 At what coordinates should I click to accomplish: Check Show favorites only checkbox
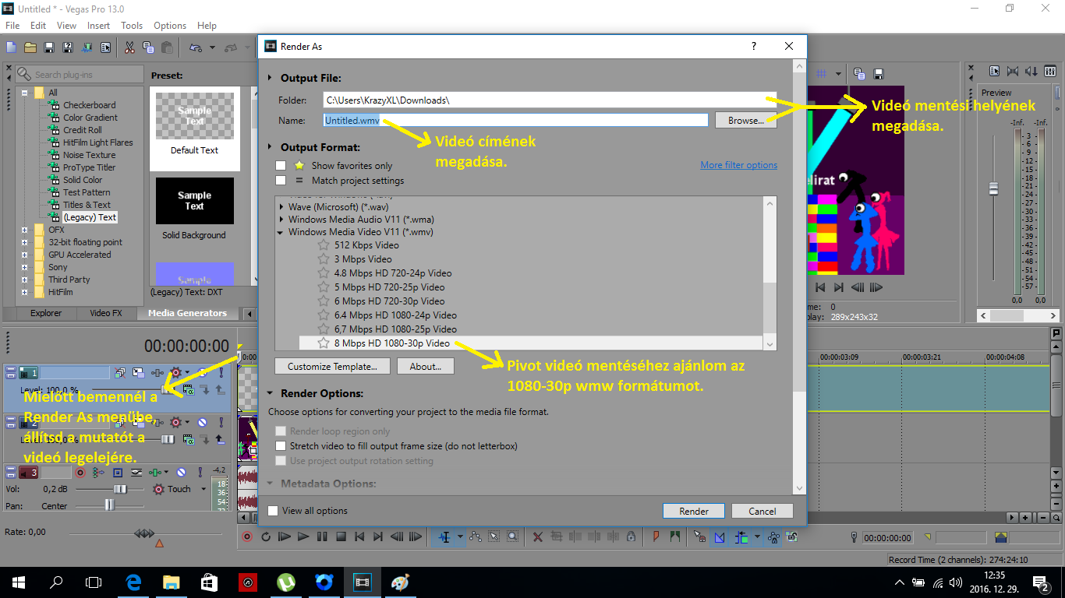point(281,166)
